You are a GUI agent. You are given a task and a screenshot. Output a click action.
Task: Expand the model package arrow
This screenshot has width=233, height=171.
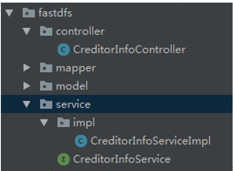point(27,86)
